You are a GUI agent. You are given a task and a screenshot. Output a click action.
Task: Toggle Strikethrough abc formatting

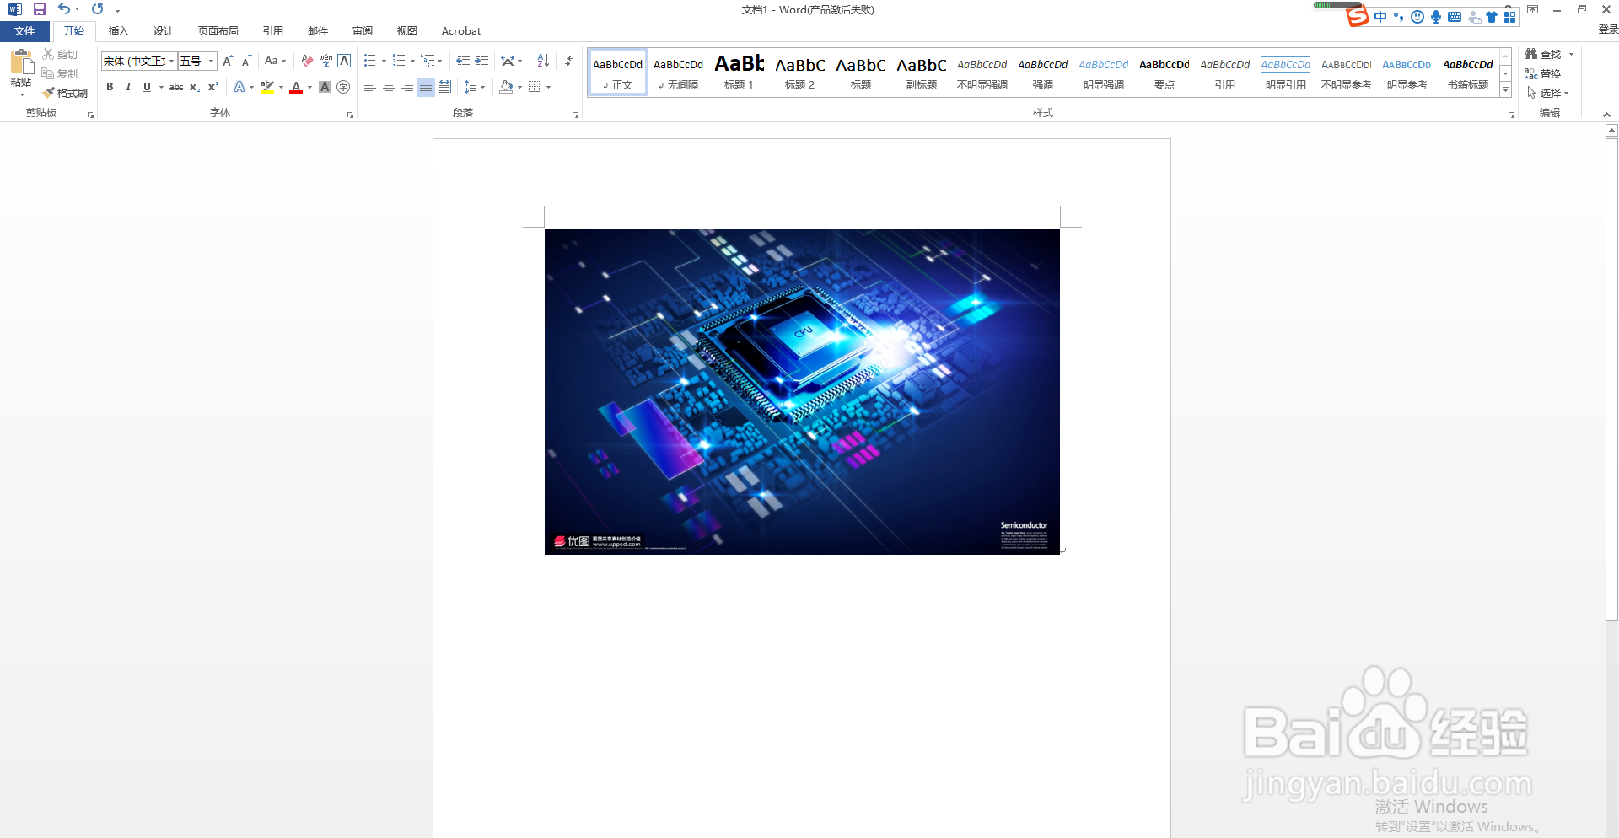176,87
